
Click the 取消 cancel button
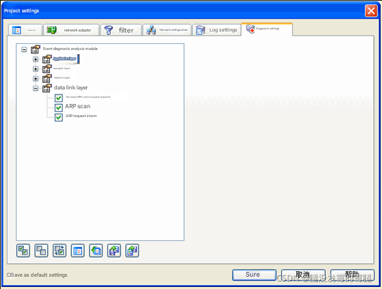pos(303,275)
